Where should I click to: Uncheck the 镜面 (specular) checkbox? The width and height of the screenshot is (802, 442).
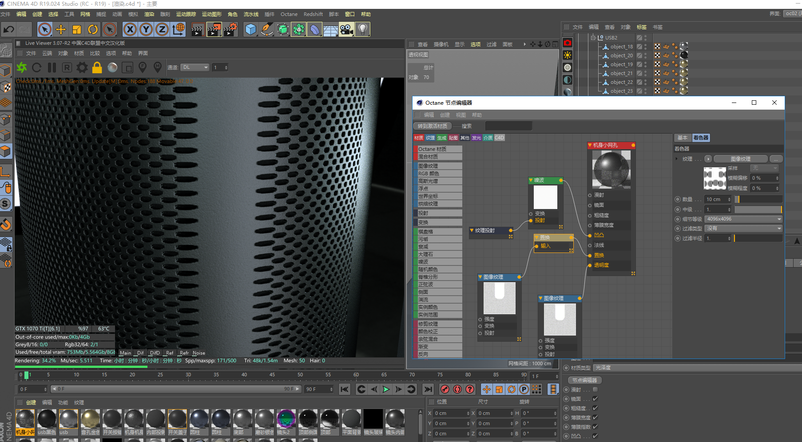(x=595, y=399)
